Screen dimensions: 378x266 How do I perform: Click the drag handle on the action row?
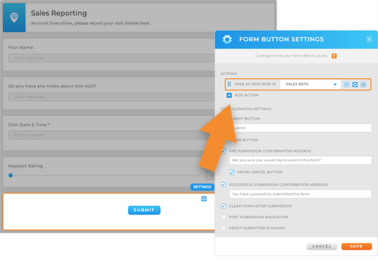pyautogui.click(x=229, y=84)
